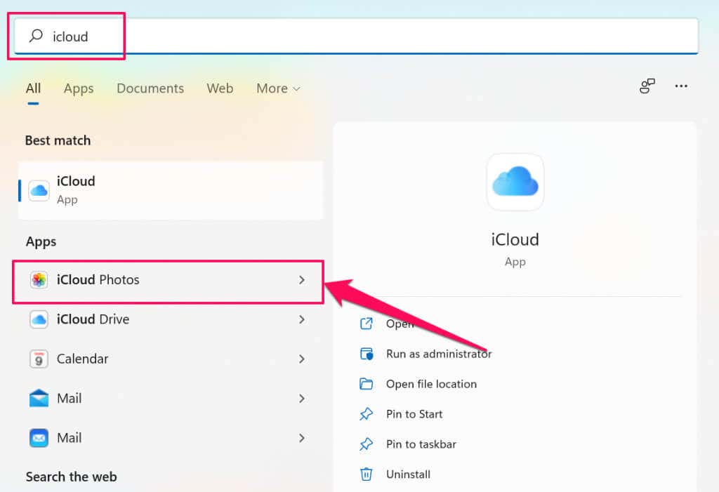
Task: Choose Run as administrator
Action: [x=438, y=354]
